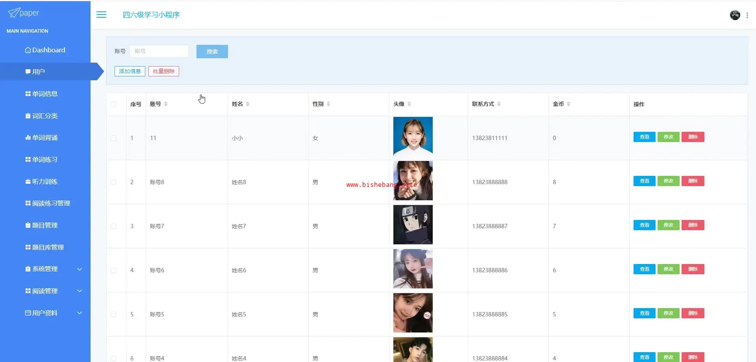Image resolution: width=756 pixels, height=362 pixels.
Task: Click the 搜索 search button
Action: (212, 52)
